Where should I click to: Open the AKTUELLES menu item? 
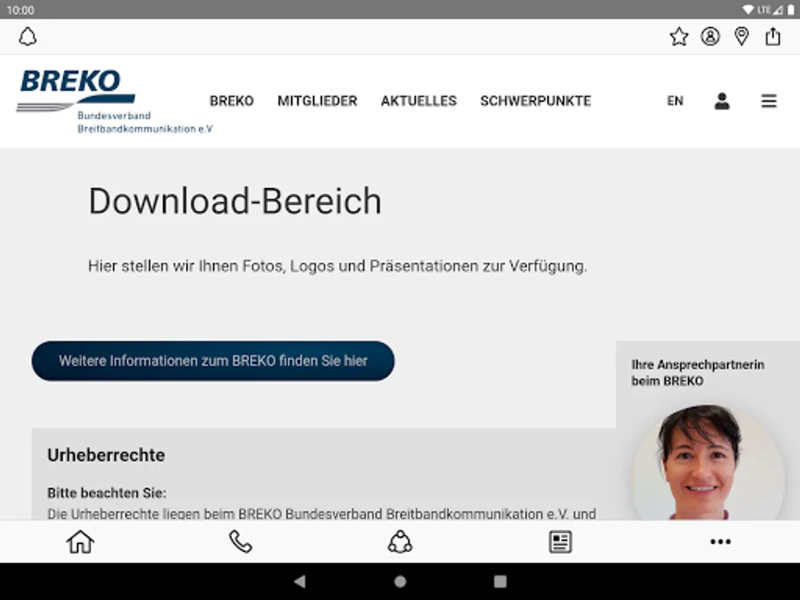click(x=419, y=101)
